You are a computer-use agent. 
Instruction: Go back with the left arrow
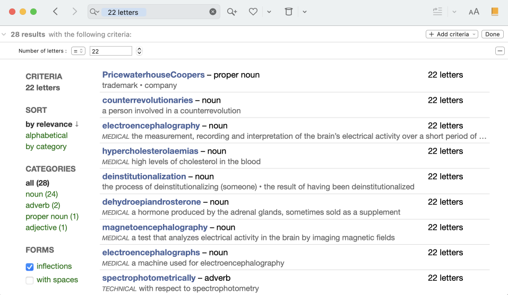tap(55, 12)
